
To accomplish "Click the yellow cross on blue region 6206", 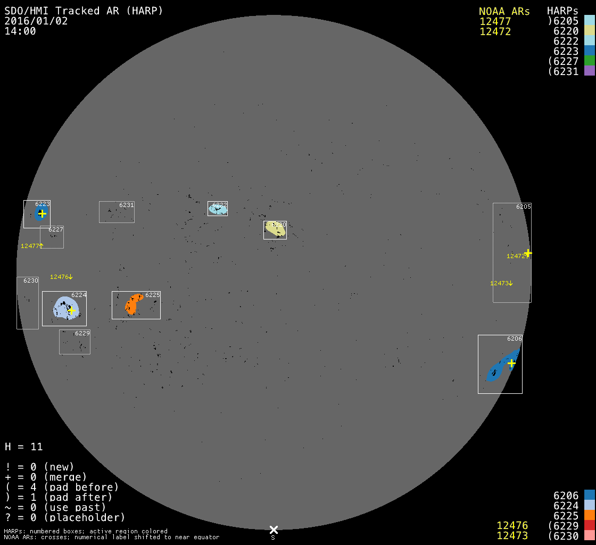I will [511, 363].
